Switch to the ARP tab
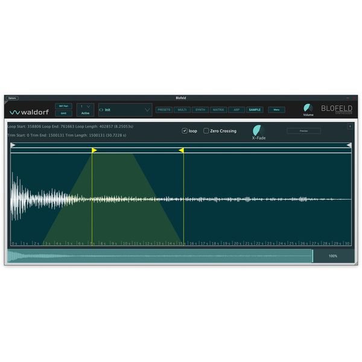This screenshot has height=362, width=362. [x=237, y=110]
